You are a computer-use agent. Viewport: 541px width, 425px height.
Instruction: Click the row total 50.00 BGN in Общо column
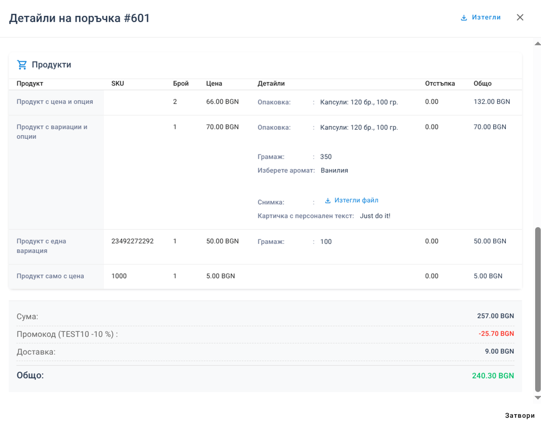(490, 241)
